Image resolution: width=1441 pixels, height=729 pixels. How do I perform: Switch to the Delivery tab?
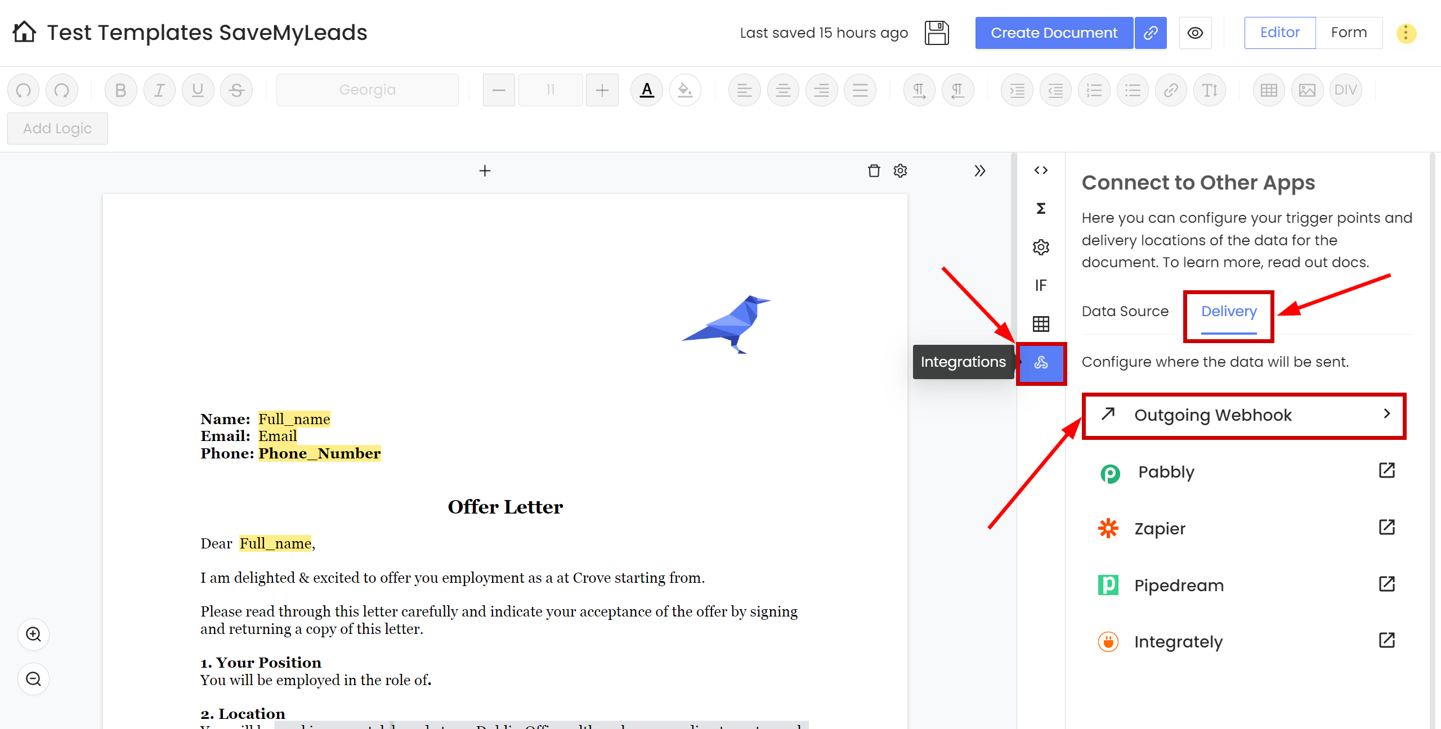[x=1229, y=311]
